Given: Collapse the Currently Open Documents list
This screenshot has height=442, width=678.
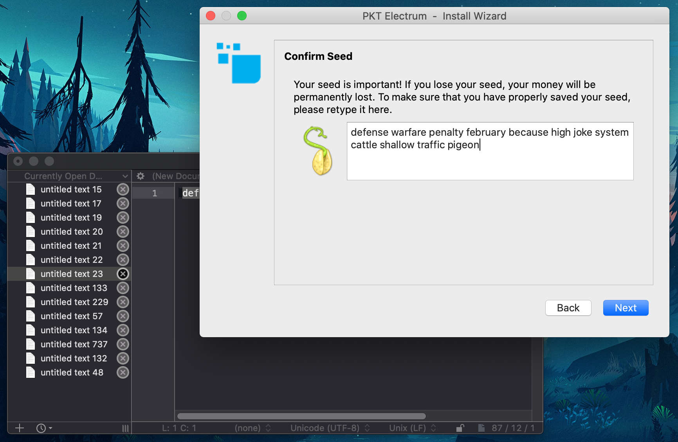Looking at the screenshot, I should [x=124, y=176].
